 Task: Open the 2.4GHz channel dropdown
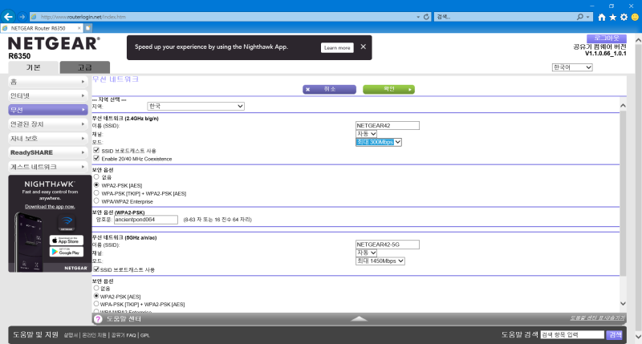366,134
